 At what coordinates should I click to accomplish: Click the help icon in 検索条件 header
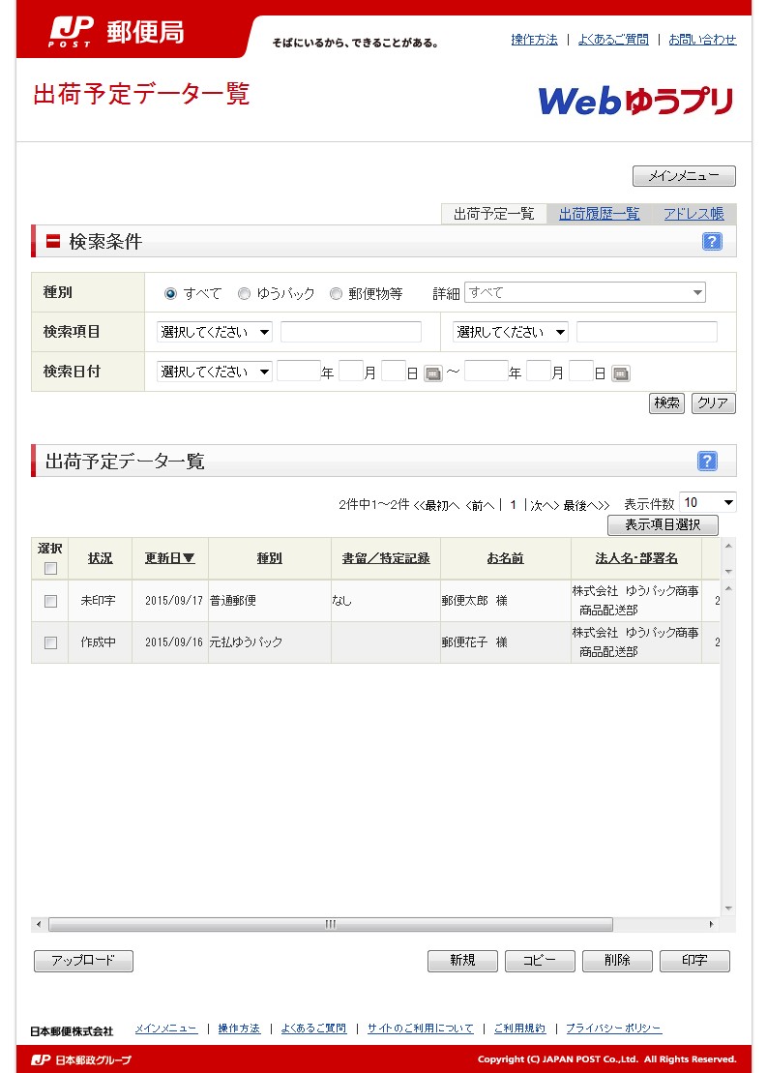(x=712, y=242)
